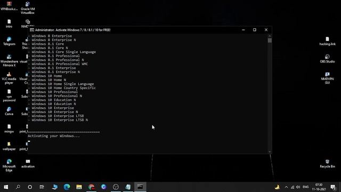341x192 pixels.
Task: Click the console scrollbar thumb
Action: point(270,41)
